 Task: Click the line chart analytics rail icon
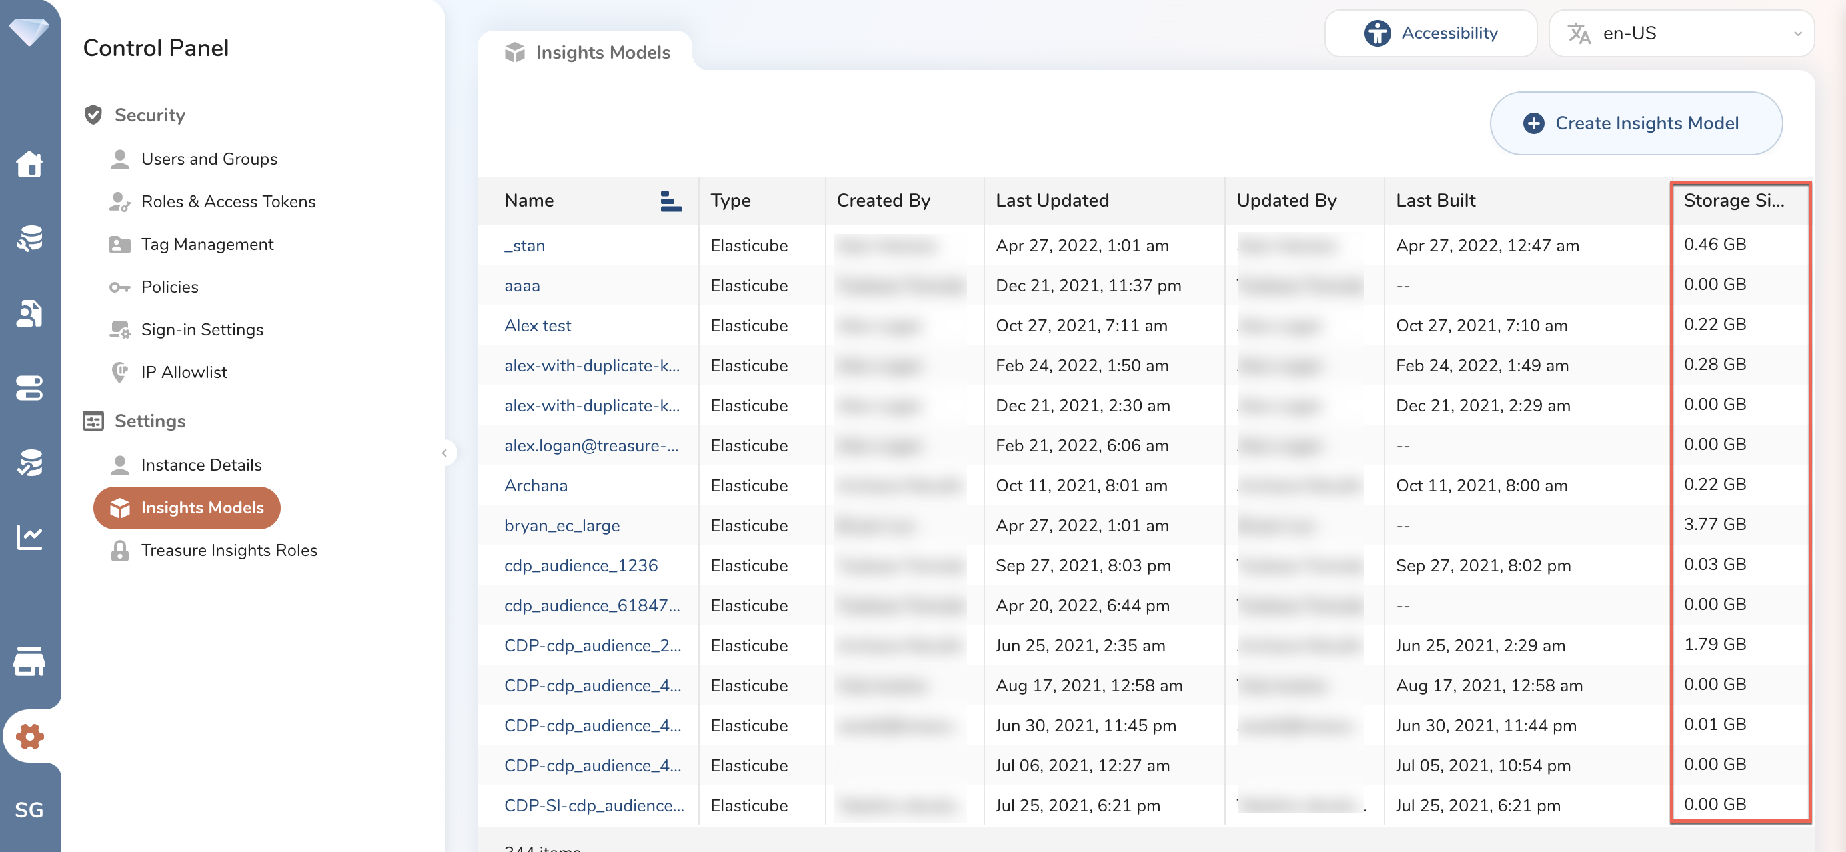[29, 537]
